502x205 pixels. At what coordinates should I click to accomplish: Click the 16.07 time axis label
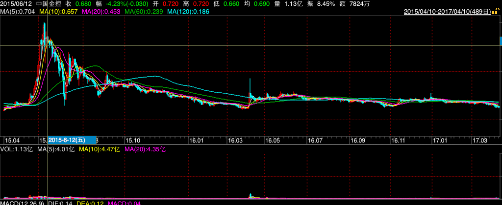(x=315, y=140)
